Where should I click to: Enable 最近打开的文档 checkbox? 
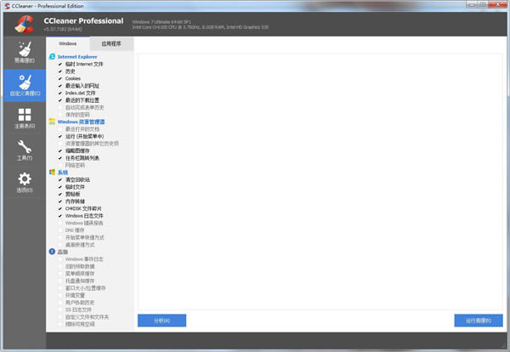60,129
